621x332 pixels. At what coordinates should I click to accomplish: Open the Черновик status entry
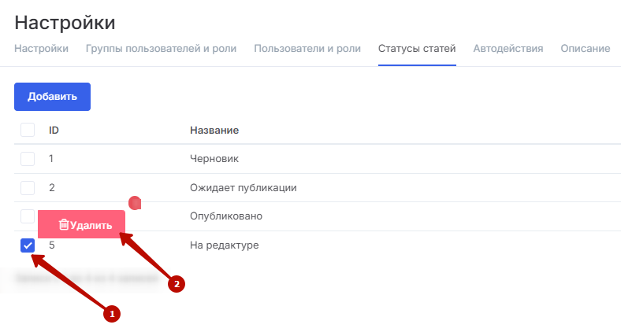click(x=214, y=159)
